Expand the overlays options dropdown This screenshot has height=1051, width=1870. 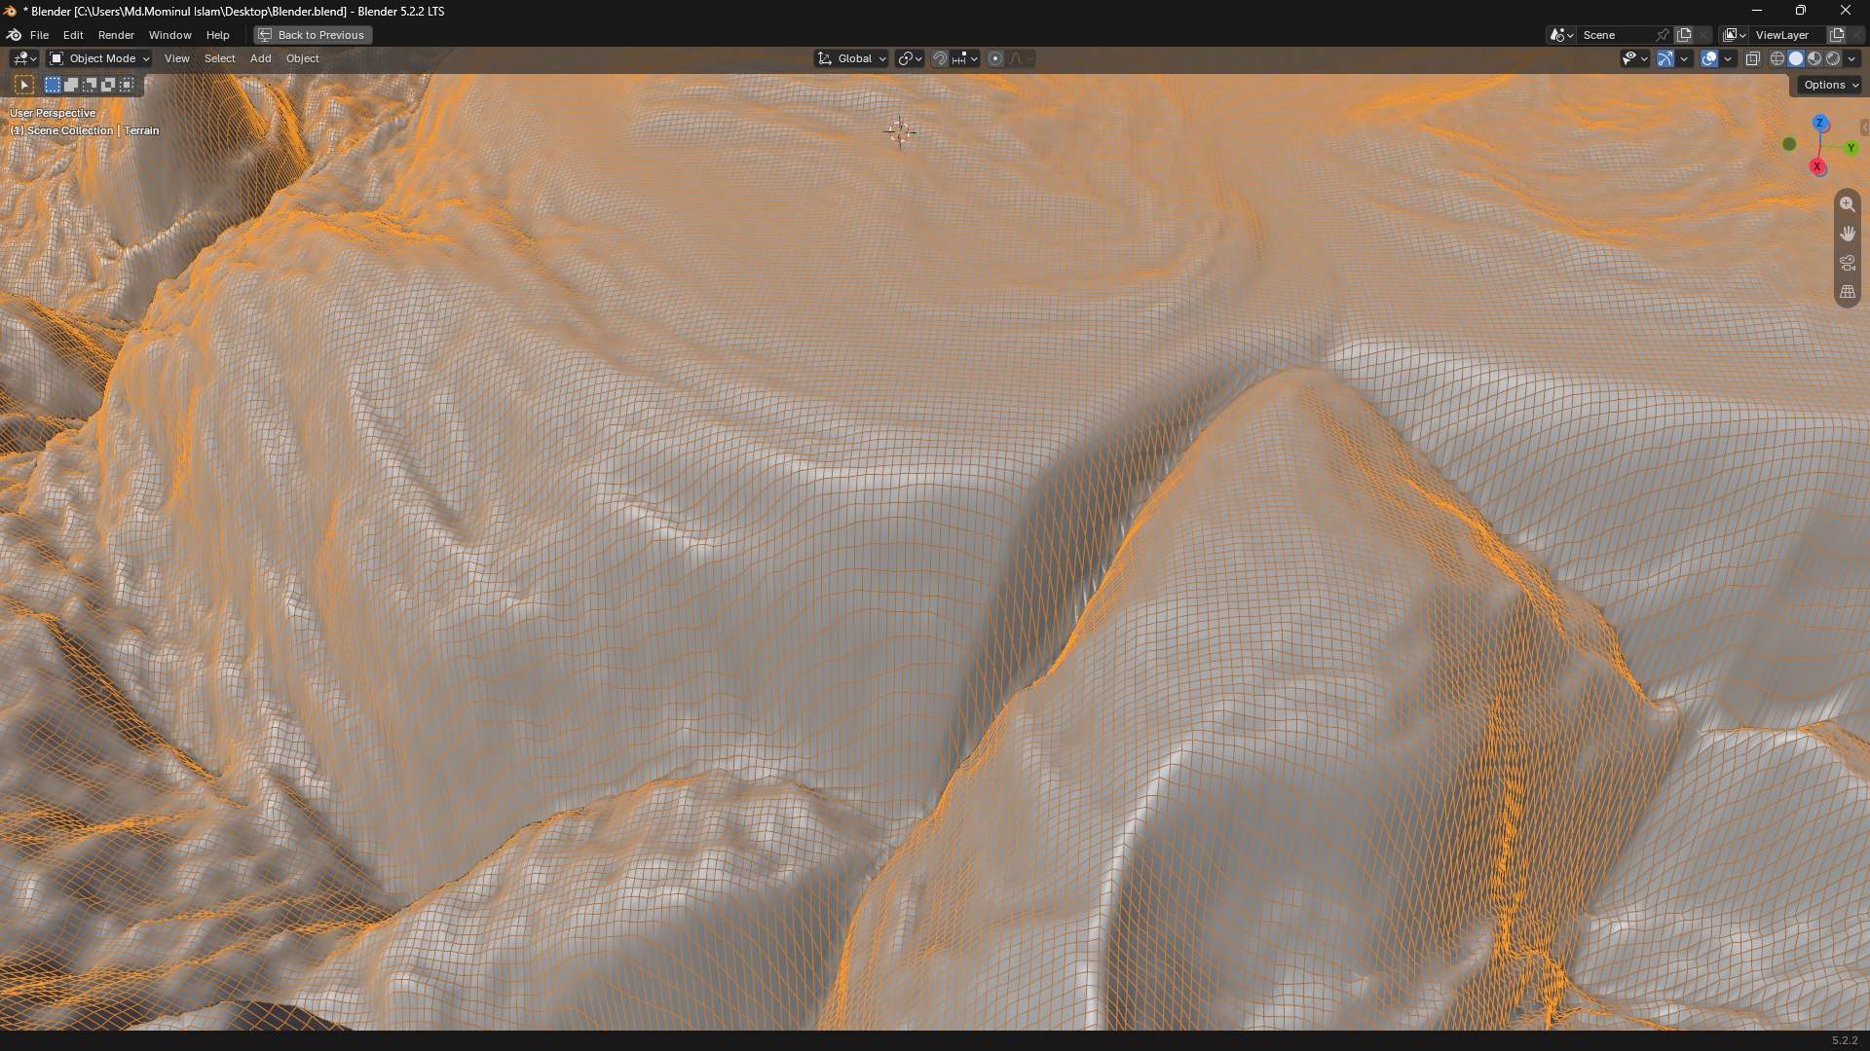click(x=1728, y=58)
